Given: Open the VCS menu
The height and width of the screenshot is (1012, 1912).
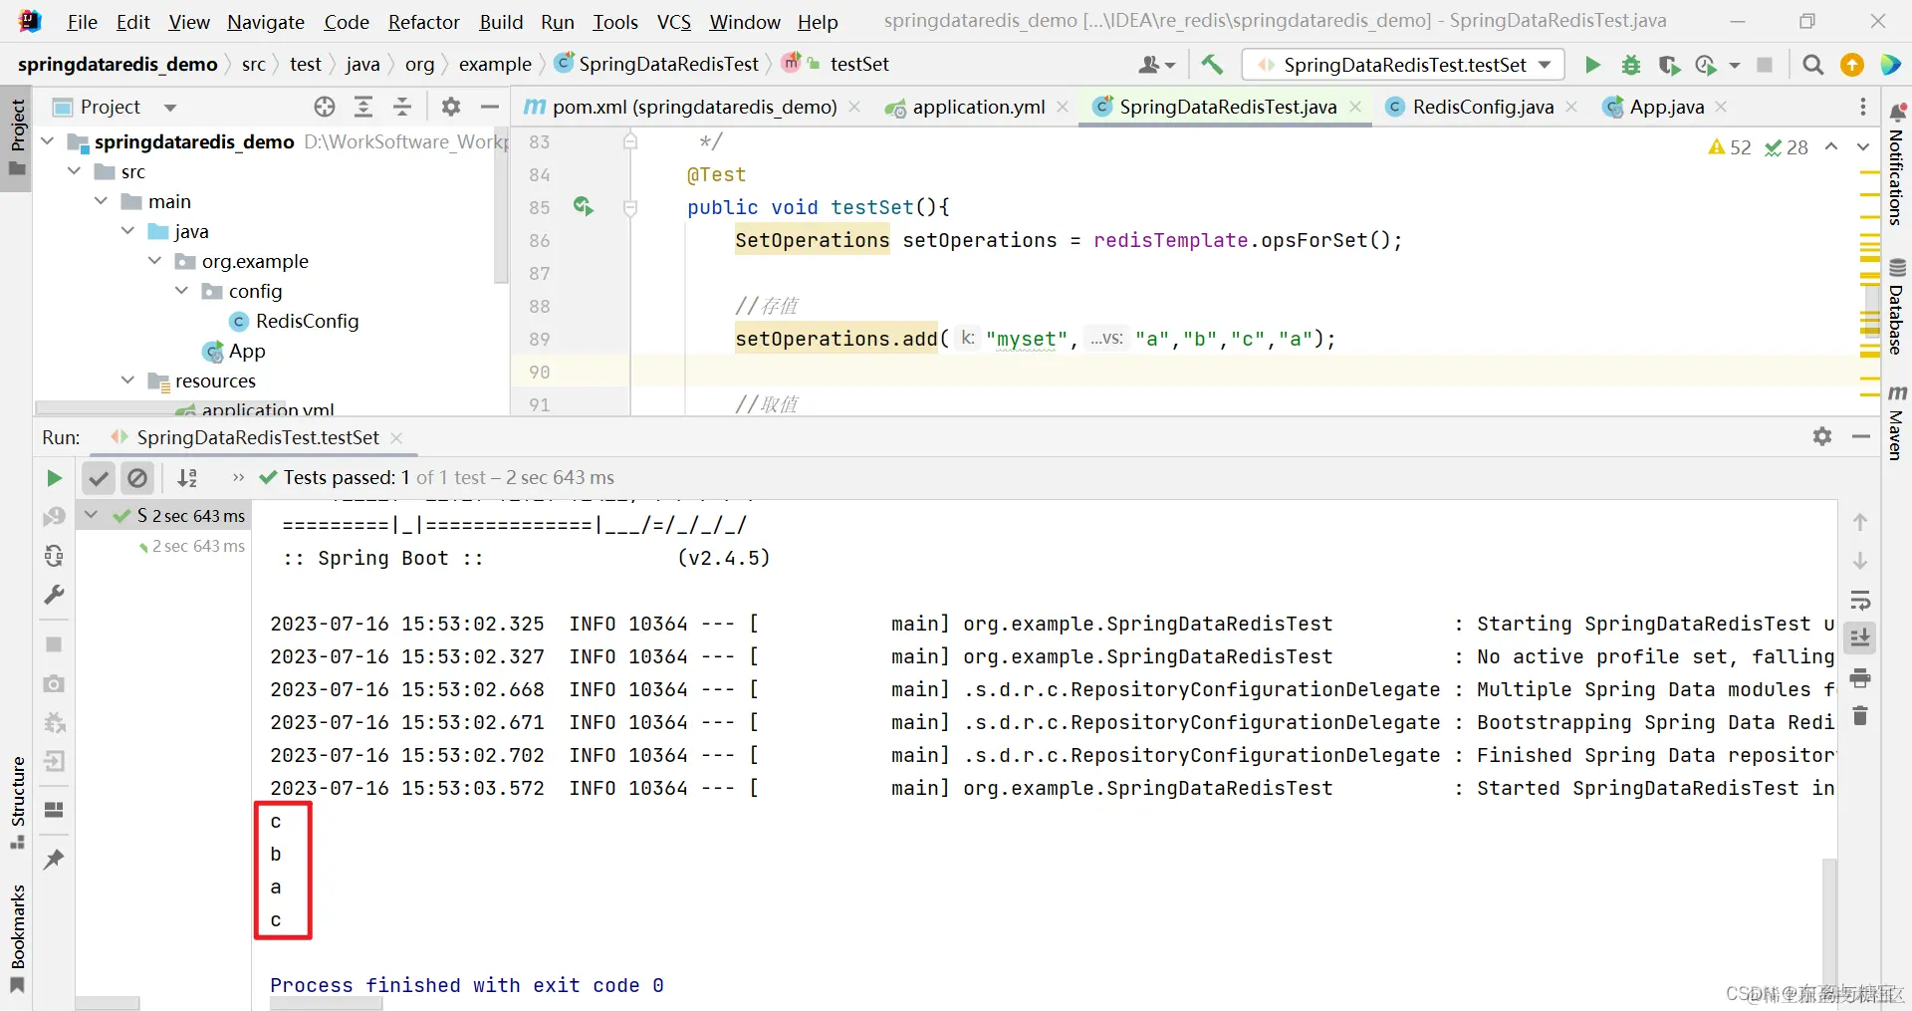Looking at the screenshot, I should [674, 22].
